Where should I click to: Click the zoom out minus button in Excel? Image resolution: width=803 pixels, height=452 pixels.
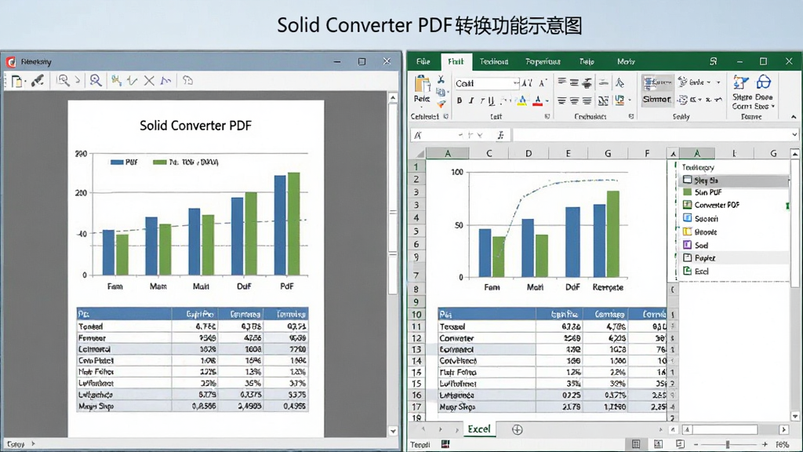pos(696,444)
